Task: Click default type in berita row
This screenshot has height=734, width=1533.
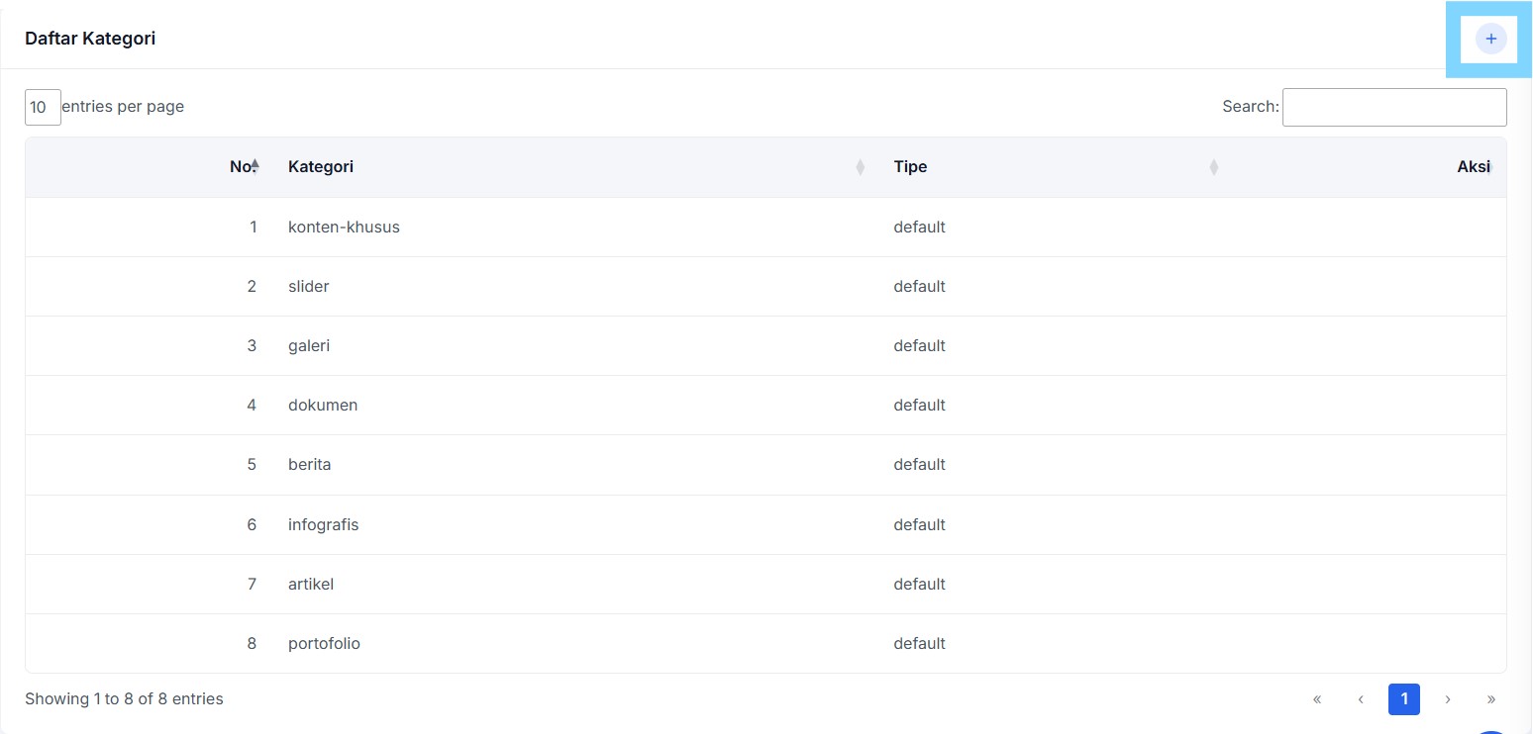Action: [919, 464]
